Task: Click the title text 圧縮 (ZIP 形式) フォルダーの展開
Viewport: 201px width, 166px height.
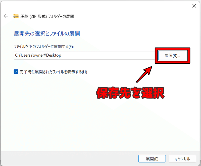Action: tap(47, 16)
